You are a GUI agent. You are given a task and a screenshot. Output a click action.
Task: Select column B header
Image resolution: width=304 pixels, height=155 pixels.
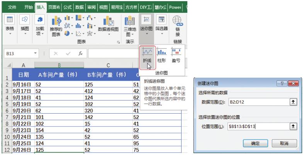[x=59, y=65]
